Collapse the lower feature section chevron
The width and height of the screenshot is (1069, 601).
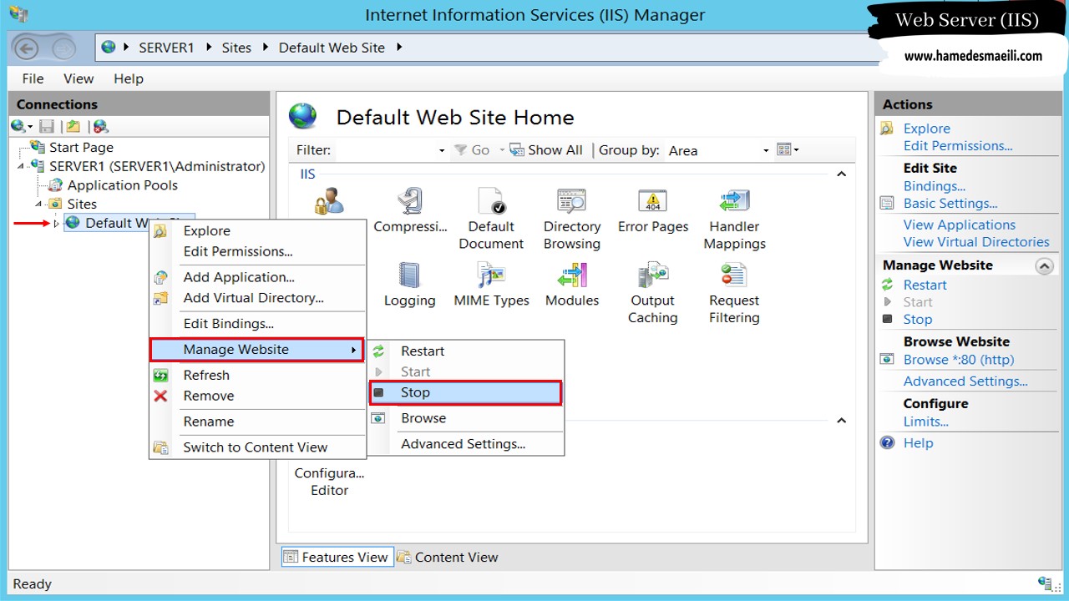[842, 421]
